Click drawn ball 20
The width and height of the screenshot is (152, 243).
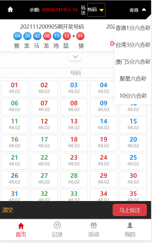(27, 36)
